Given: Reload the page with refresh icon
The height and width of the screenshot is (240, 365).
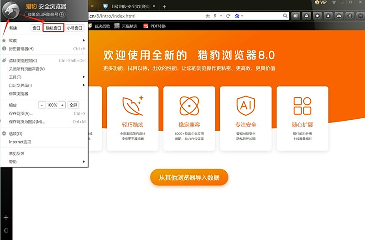Looking at the screenshot, I should pos(228,16).
